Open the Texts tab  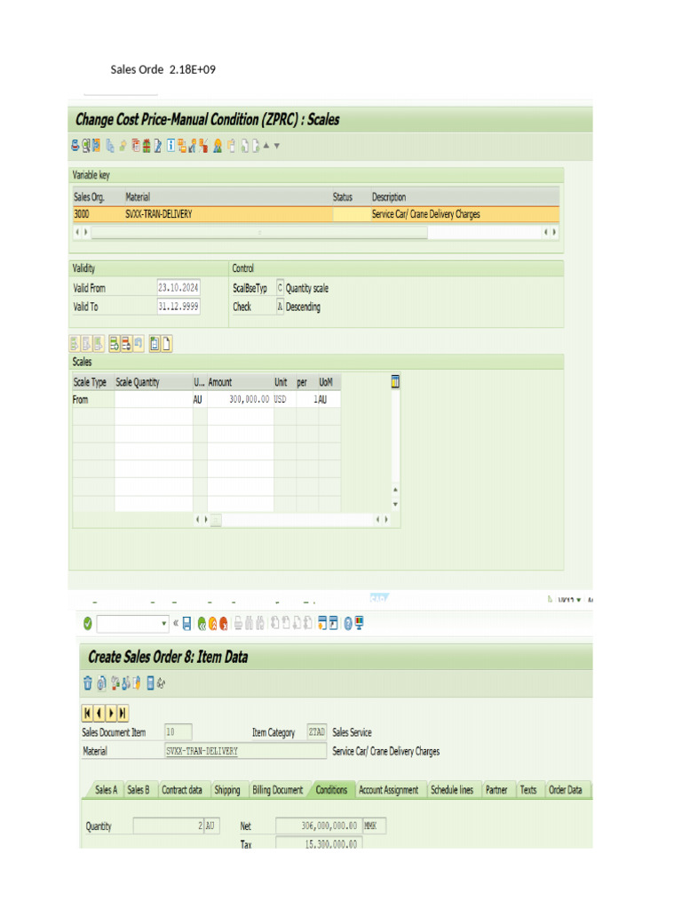(528, 790)
